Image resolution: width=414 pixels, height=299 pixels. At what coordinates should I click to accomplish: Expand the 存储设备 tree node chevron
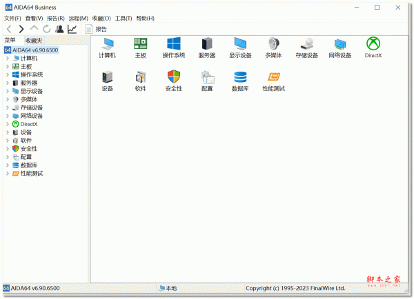[8, 107]
